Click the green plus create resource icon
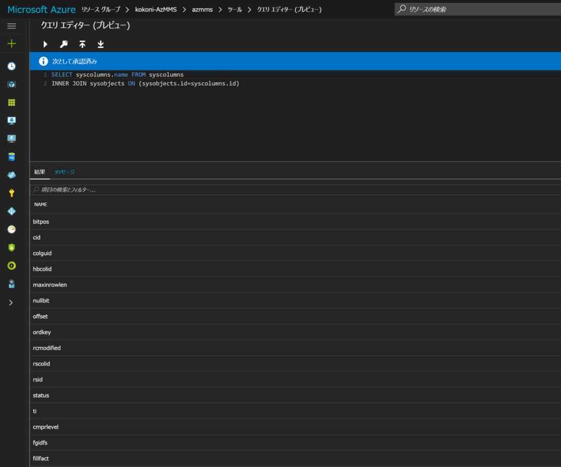Viewport: 561px width, 467px height. (12, 43)
